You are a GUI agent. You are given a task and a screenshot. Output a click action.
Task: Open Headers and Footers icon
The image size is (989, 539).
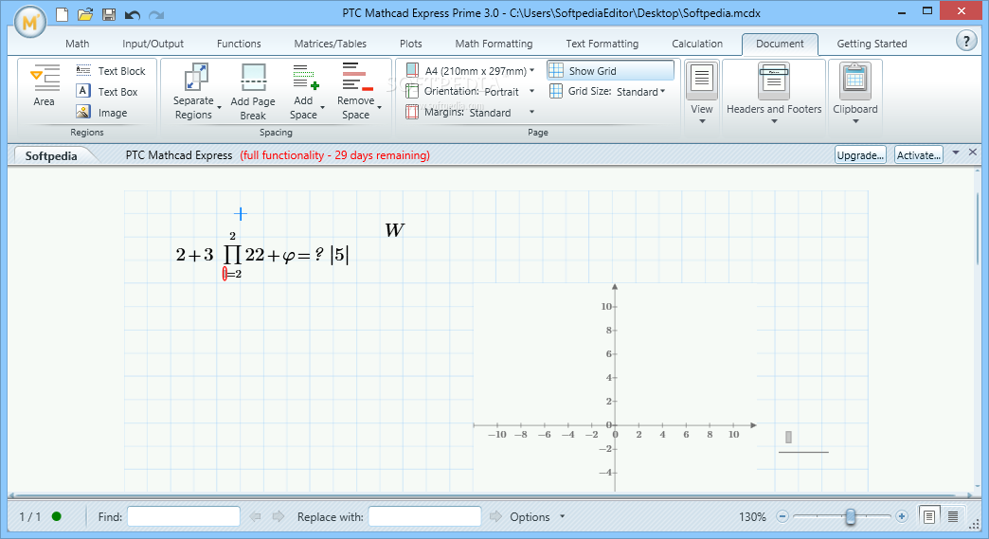774,81
